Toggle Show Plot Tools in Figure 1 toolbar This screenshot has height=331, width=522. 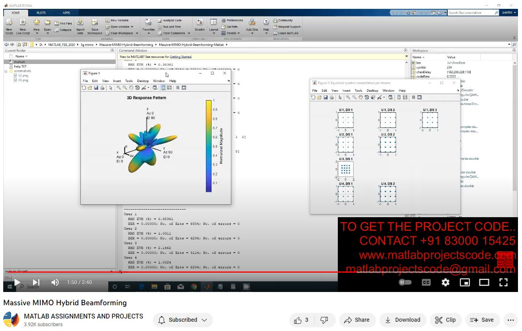(x=184, y=88)
